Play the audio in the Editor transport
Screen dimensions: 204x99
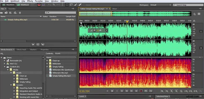112,91
